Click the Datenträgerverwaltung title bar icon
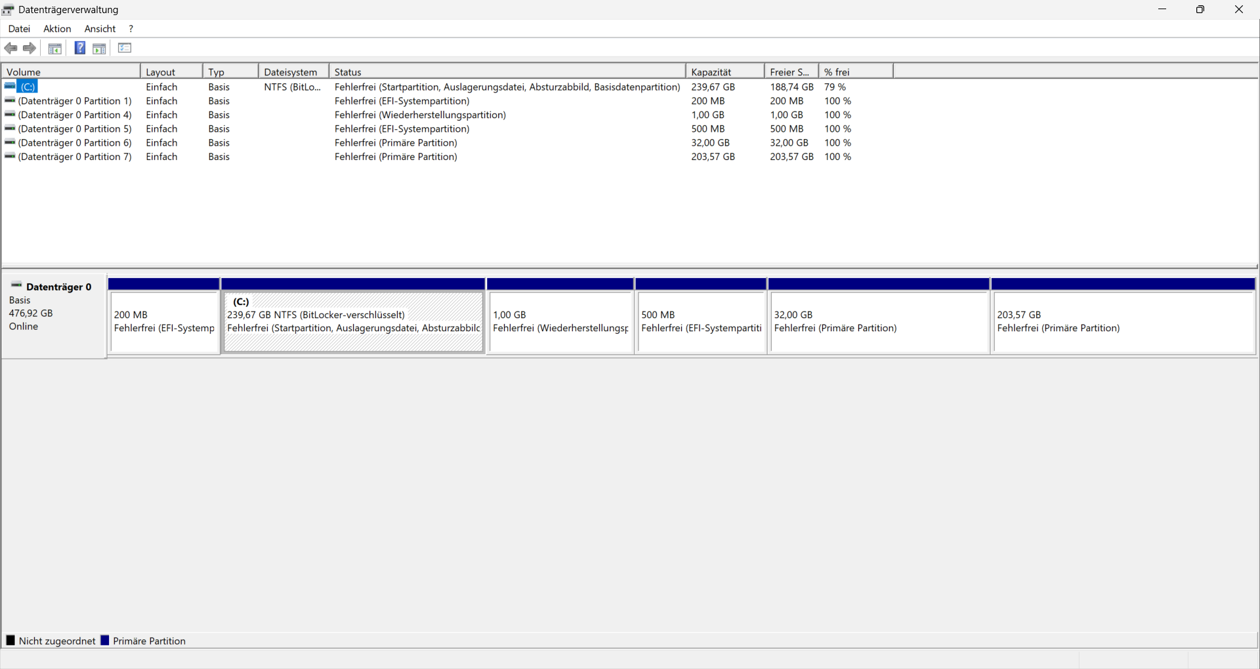This screenshot has height=669, width=1260. (x=8, y=9)
